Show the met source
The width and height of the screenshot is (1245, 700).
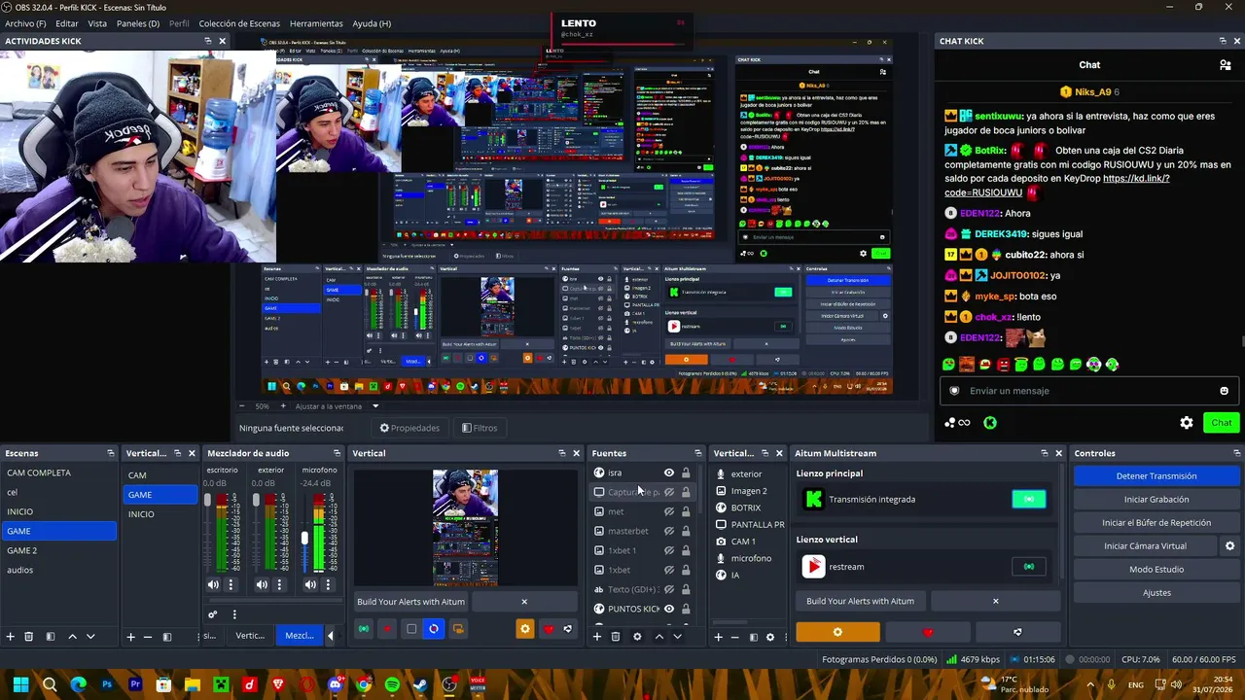tap(669, 511)
